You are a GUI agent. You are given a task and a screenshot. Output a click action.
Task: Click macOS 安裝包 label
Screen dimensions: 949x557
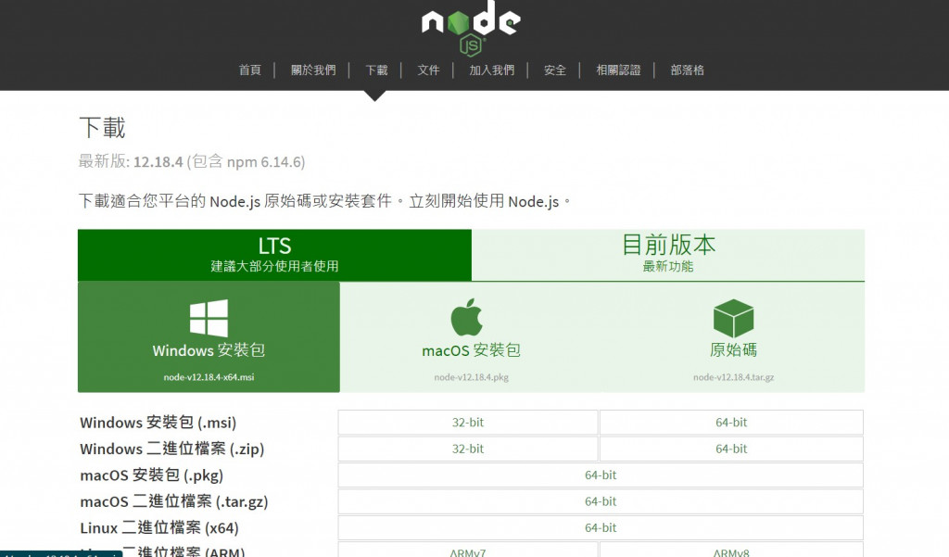click(471, 350)
